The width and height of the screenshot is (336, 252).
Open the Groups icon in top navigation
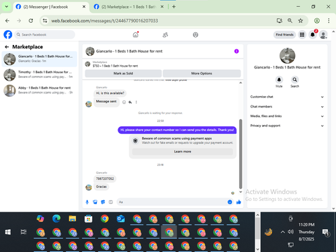196,35
